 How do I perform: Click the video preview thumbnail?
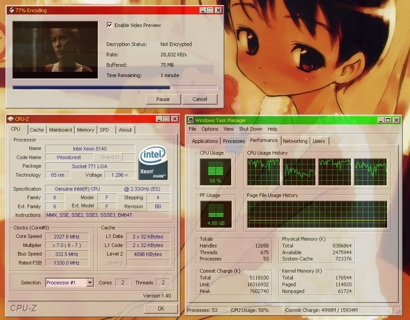(x=55, y=50)
